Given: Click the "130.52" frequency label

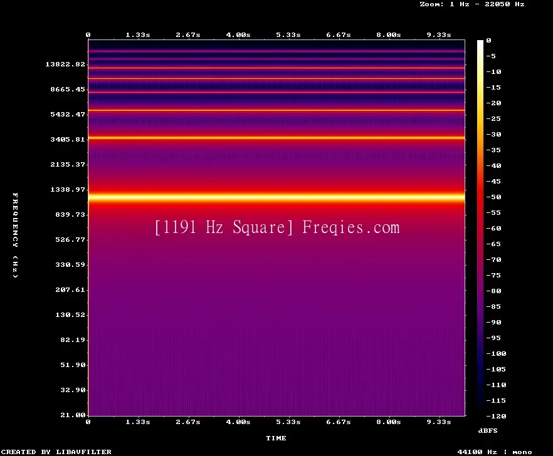Looking at the screenshot, I should (x=70, y=314).
